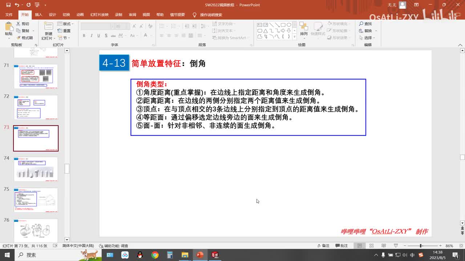Open Find (查找) in the editing group
The height and width of the screenshot is (261, 465).
click(x=365, y=24)
